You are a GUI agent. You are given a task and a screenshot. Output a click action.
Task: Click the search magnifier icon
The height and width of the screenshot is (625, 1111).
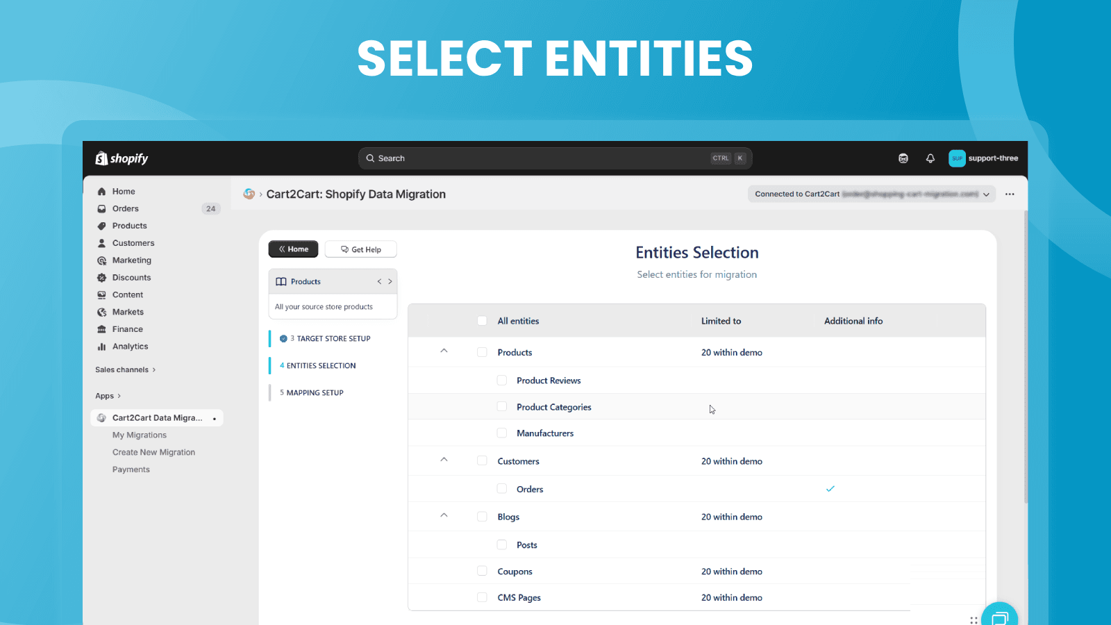[370, 158]
